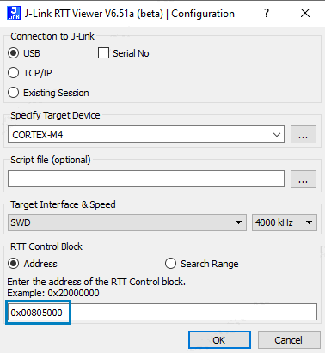The height and width of the screenshot is (353, 325).
Task: Focus the Script file input field
Action: [x=146, y=179]
